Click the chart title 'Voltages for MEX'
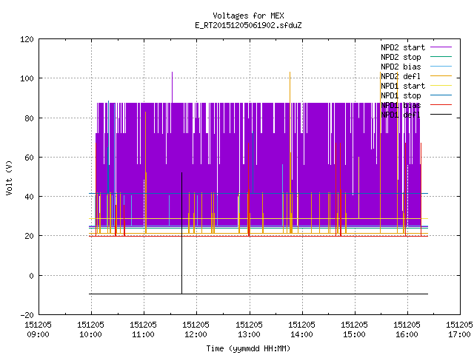The image size is (474, 355). (248, 16)
